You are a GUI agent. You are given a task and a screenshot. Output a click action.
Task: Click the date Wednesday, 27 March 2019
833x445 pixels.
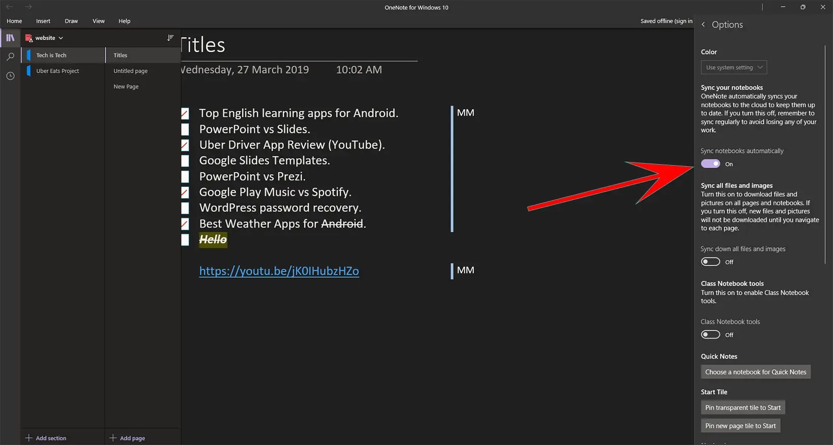(245, 70)
